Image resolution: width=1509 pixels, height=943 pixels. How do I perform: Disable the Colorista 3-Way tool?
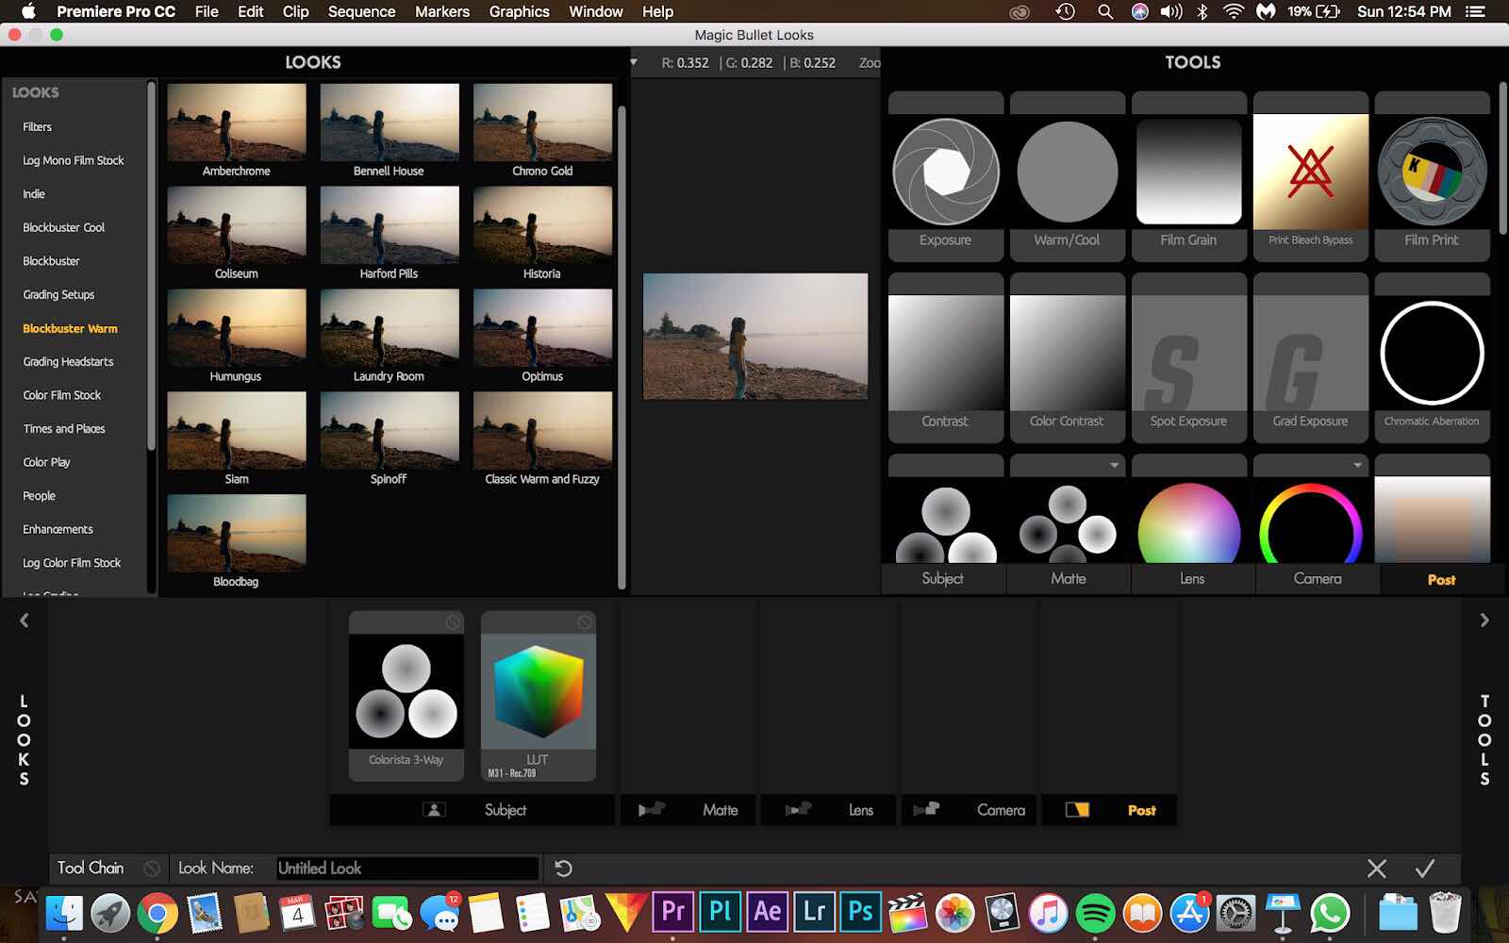[453, 622]
